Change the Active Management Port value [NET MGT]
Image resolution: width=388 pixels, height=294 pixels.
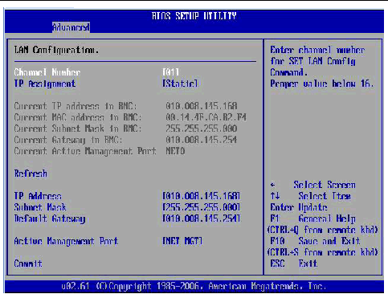(x=182, y=241)
